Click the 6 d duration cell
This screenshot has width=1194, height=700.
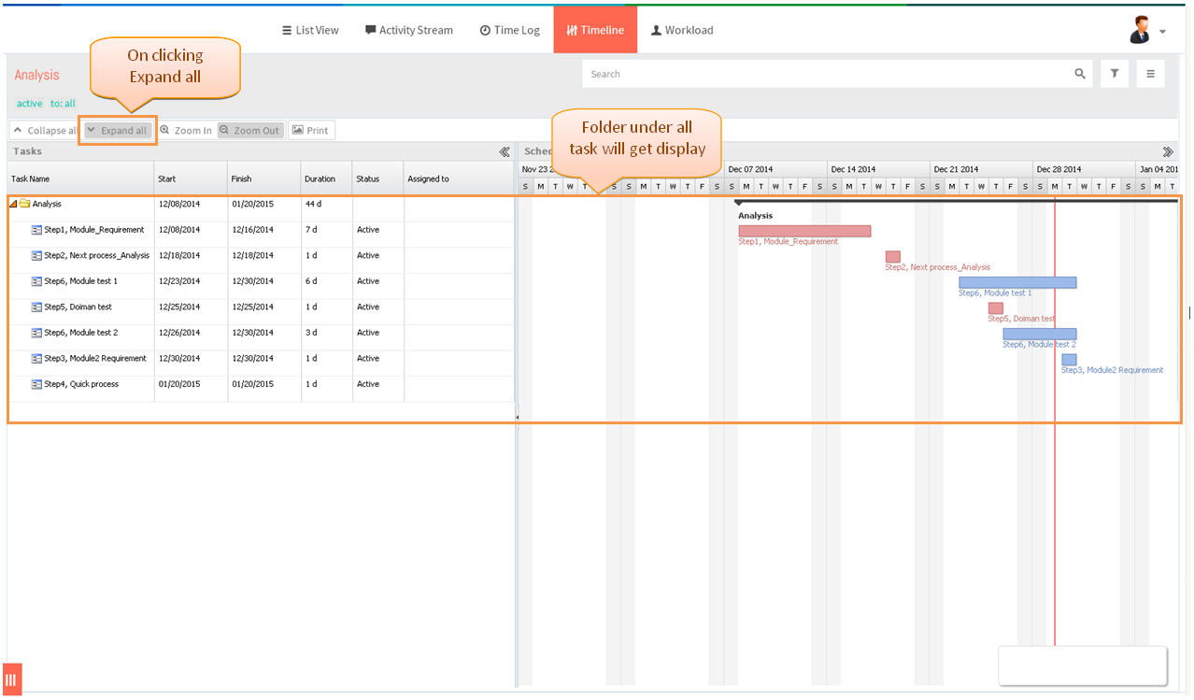pyautogui.click(x=311, y=281)
